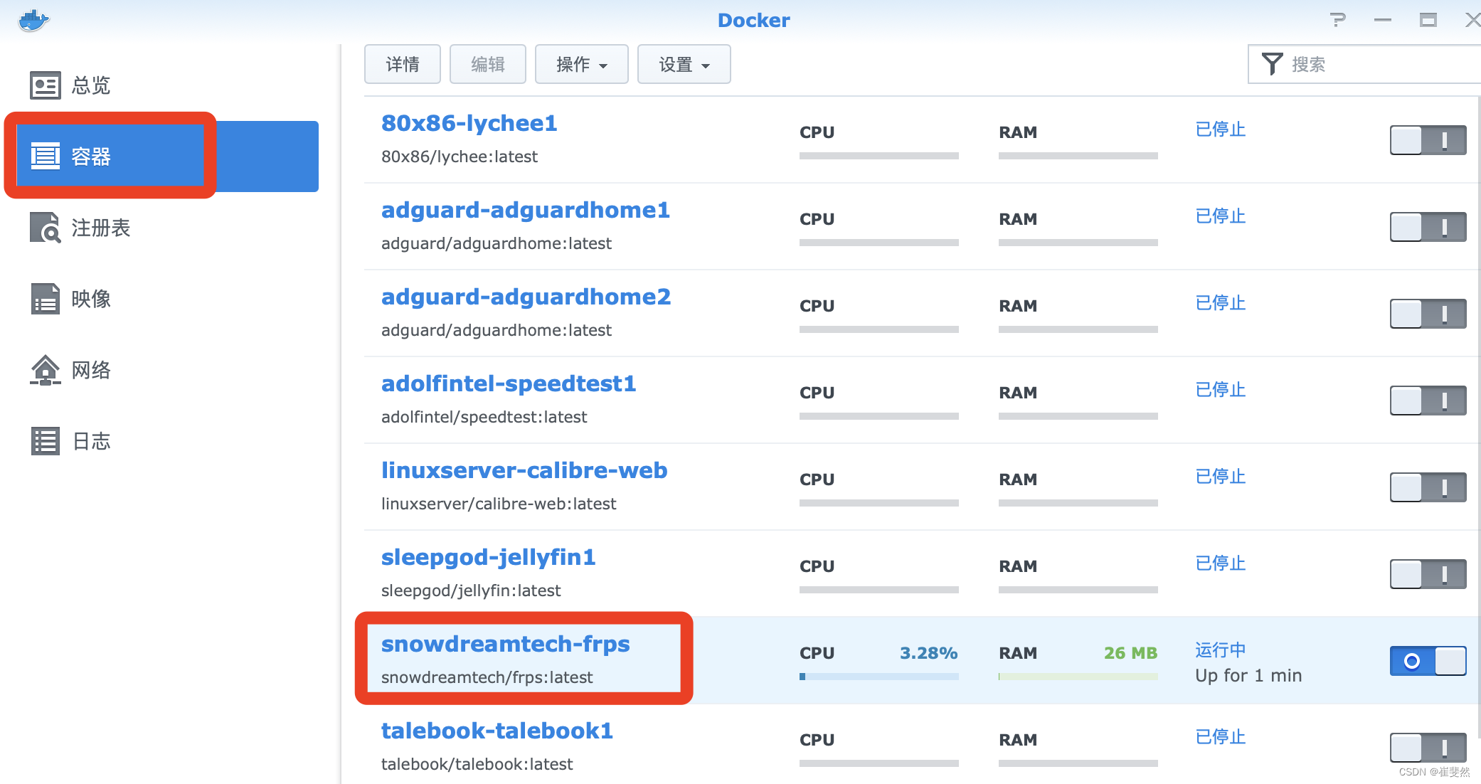Click the 总览 overview icon
This screenshot has height=784, width=1481.
point(46,85)
